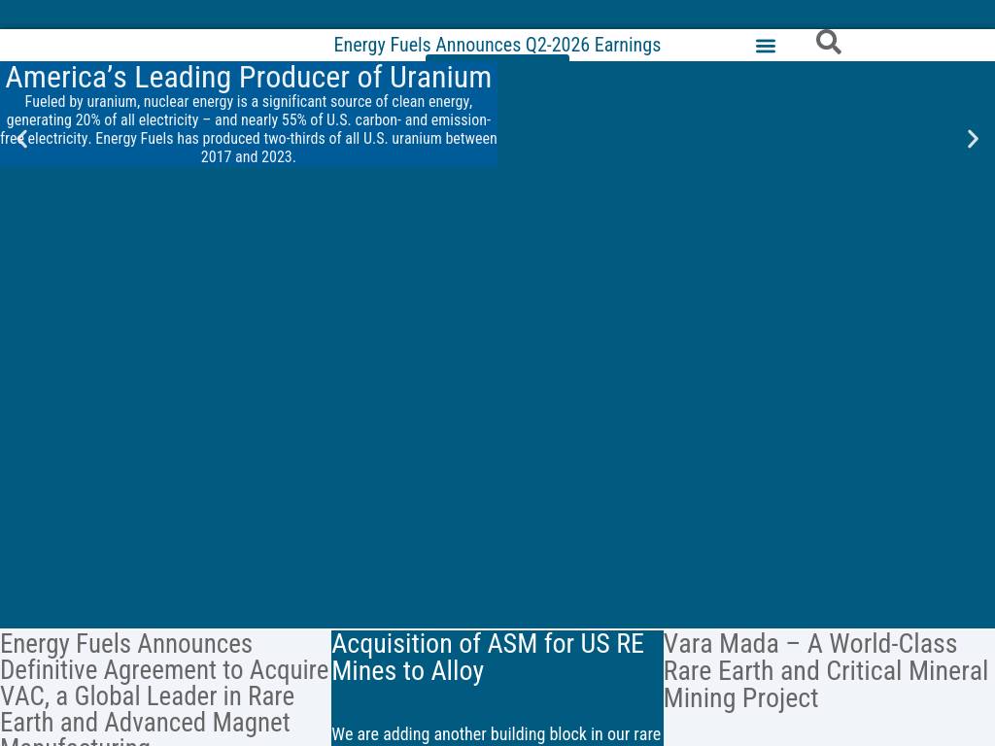This screenshot has height=746, width=995.
Task: Open the hamburger navigation menu
Action: tap(766, 46)
